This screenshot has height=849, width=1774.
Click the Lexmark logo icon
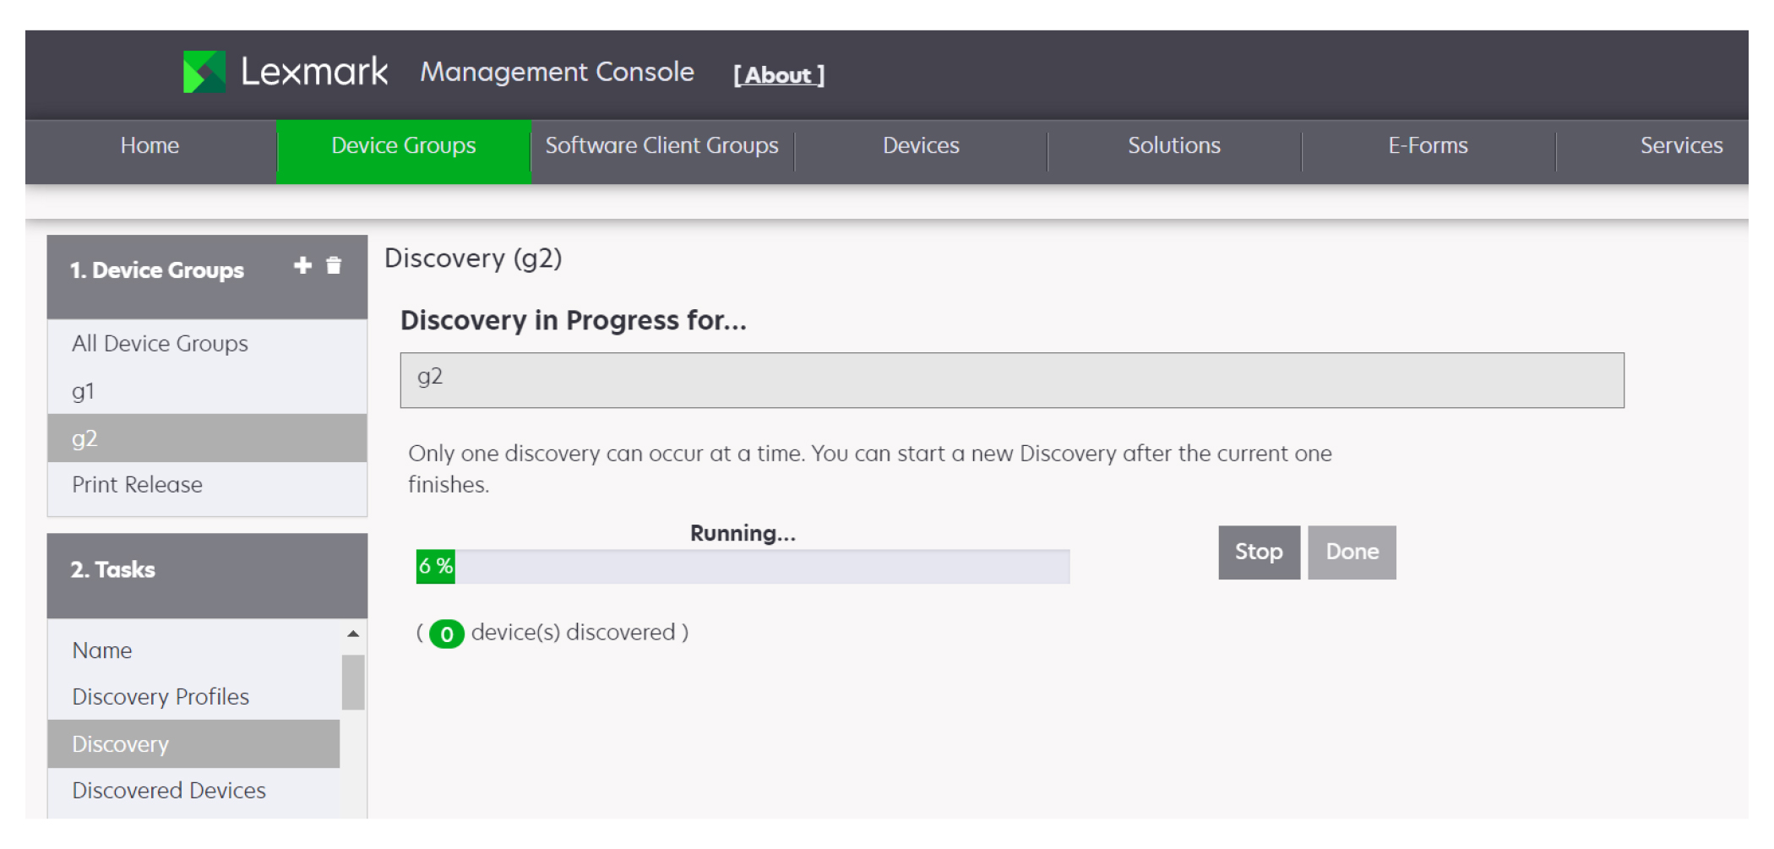point(204,72)
